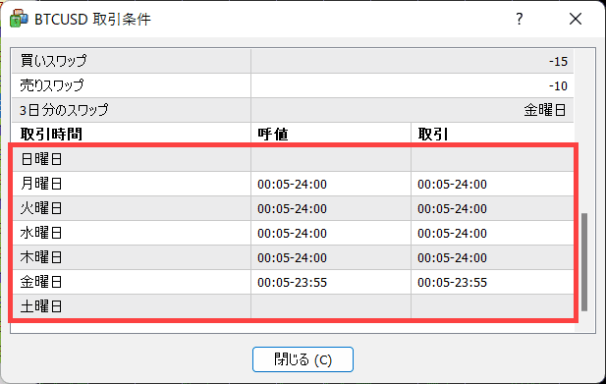
Task: Select the 買いスワップ row
Action: 293,61
